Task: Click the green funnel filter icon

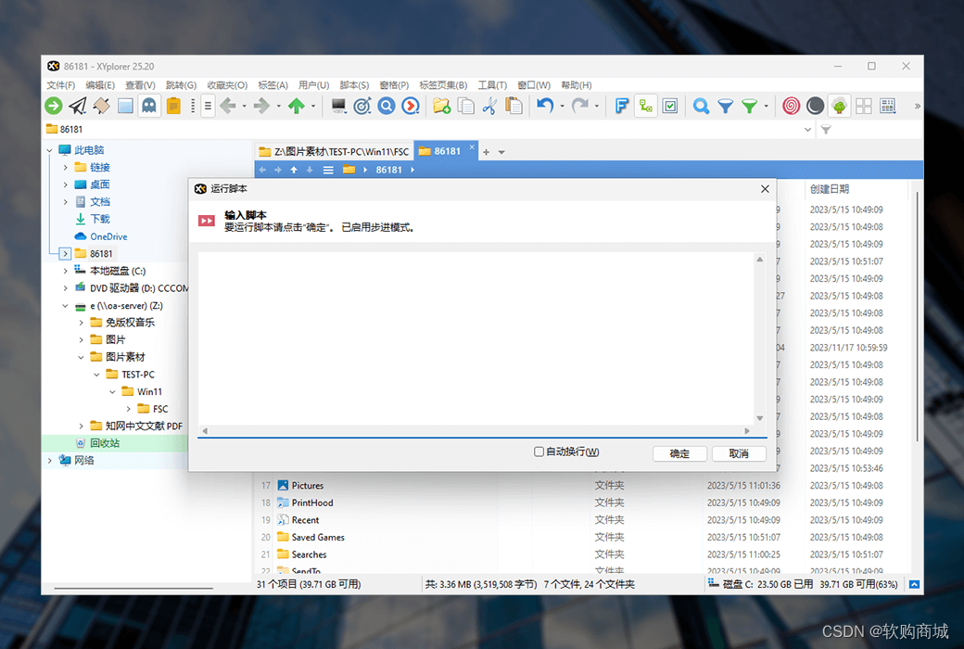Action: pos(750,106)
